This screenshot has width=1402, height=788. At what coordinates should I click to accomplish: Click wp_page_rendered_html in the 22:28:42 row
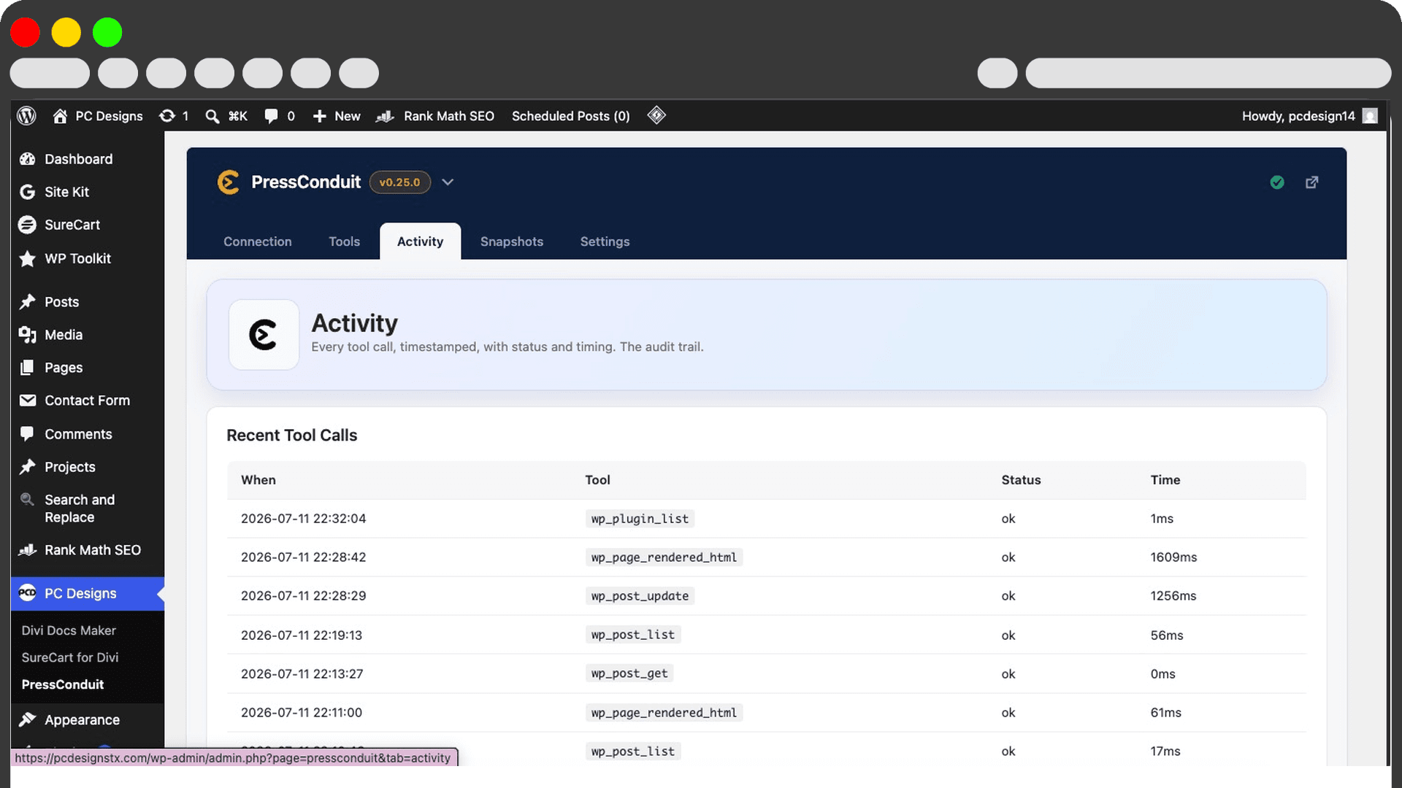click(664, 557)
